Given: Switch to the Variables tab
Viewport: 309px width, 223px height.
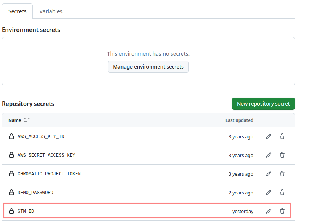Looking at the screenshot, I should pos(51,11).
